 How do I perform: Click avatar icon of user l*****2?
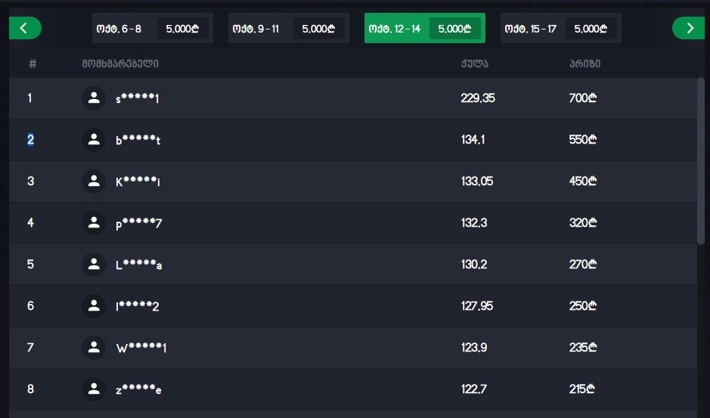[94, 306]
